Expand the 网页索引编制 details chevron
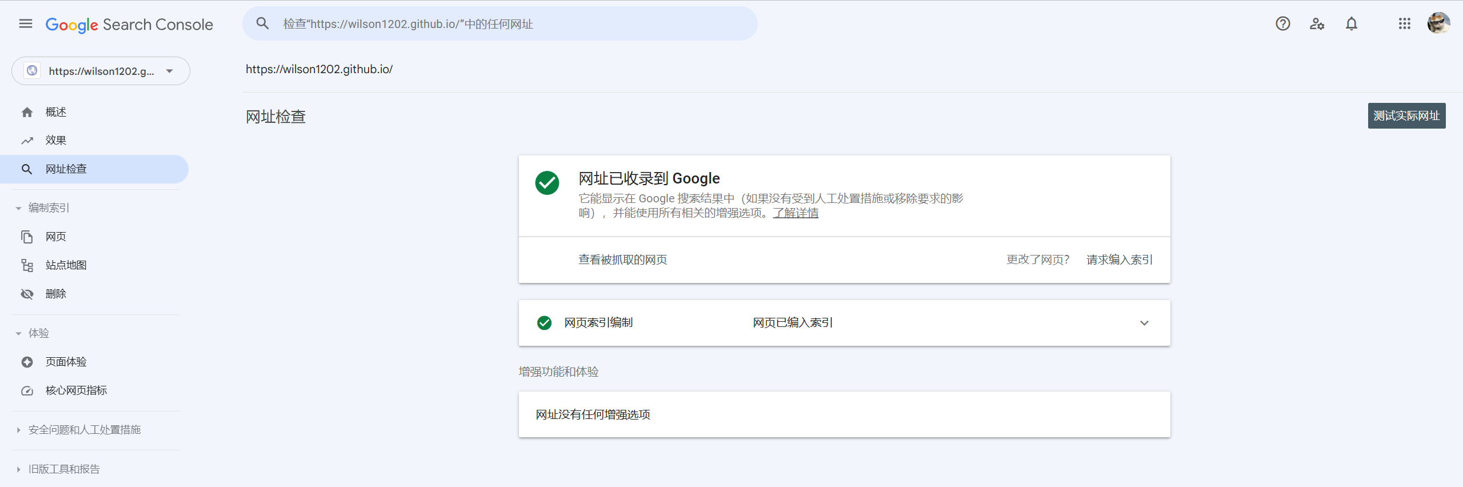Image resolution: width=1463 pixels, height=487 pixels. coord(1144,323)
